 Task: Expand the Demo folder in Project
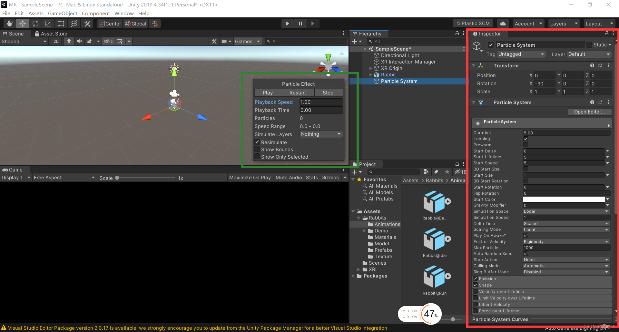coord(365,231)
